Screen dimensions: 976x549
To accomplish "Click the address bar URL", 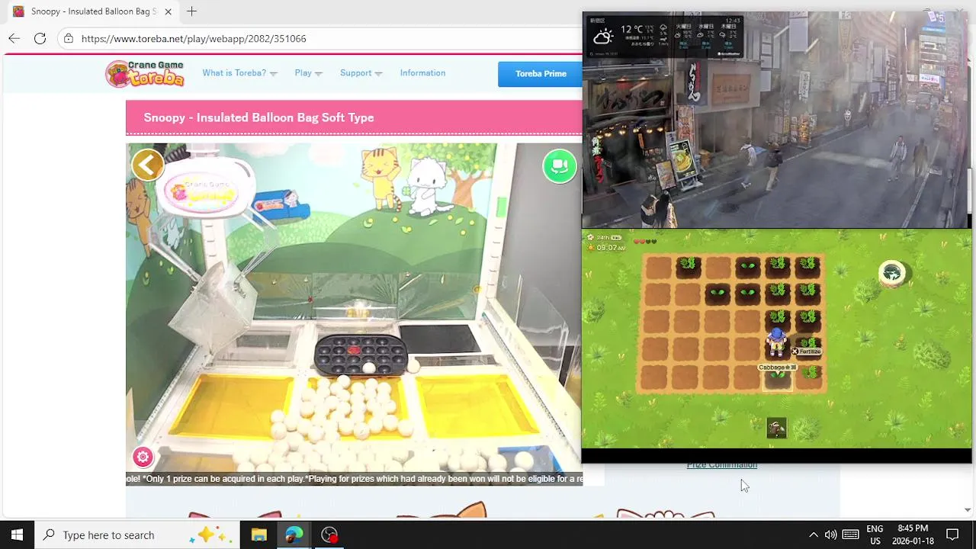I will [x=194, y=38].
